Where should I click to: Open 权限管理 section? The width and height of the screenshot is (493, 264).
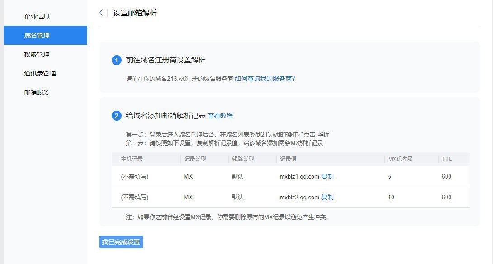tap(37, 54)
